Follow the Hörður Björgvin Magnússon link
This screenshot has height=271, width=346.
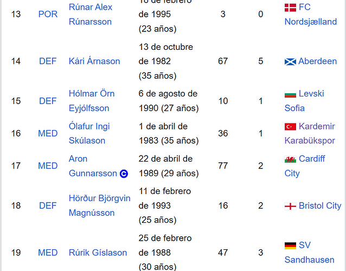point(100,205)
